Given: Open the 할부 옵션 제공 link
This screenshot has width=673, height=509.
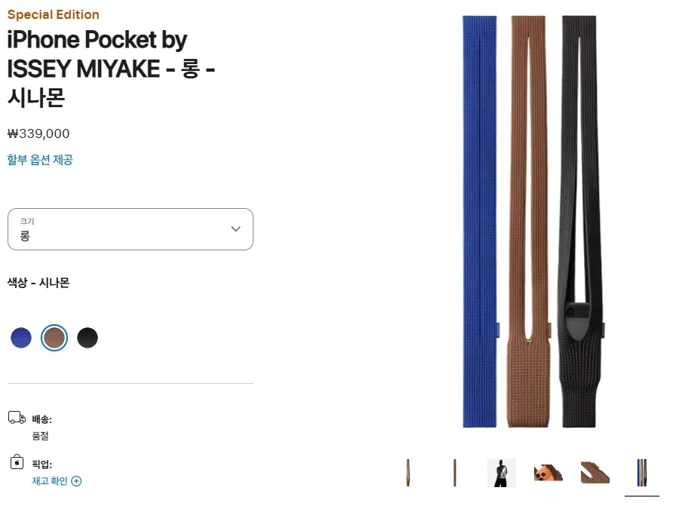Looking at the screenshot, I should [40, 160].
